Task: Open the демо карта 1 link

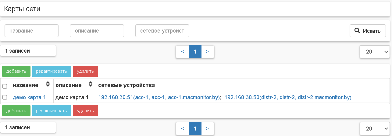Action: click(x=29, y=97)
